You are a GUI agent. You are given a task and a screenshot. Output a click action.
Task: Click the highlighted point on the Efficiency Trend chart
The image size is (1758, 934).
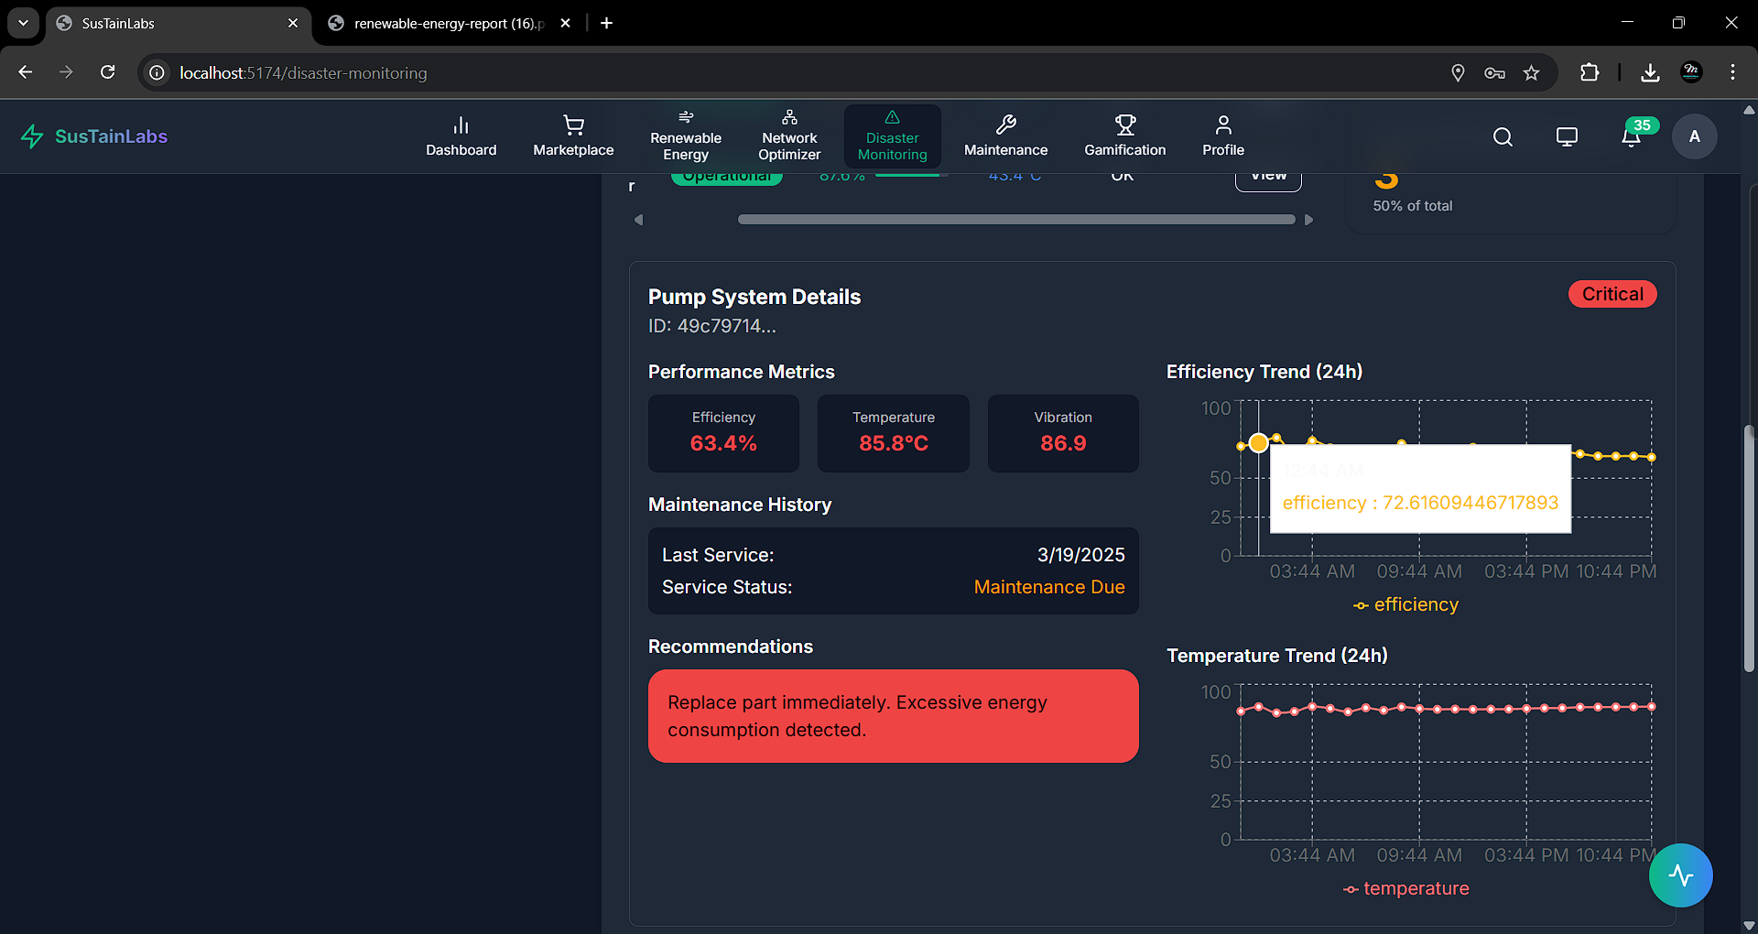[x=1259, y=443]
